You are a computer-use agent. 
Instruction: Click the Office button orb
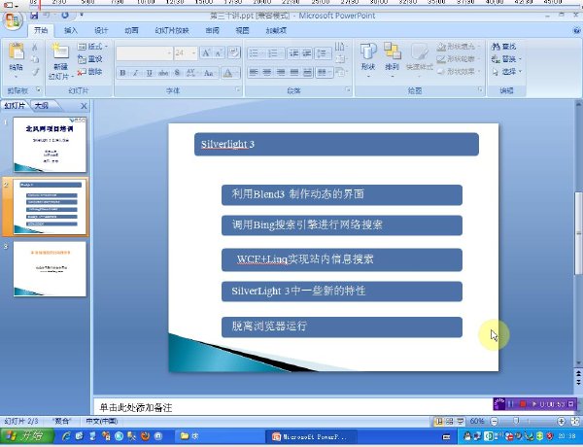pyautogui.click(x=13, y=20)
